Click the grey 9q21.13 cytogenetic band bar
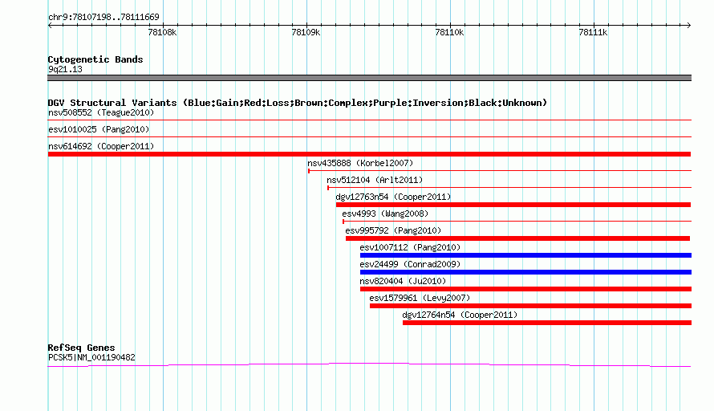This screenshot has height=411, width=714. (369, 78)
